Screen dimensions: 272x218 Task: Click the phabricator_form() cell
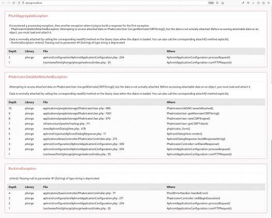click(x=178, y=129)
